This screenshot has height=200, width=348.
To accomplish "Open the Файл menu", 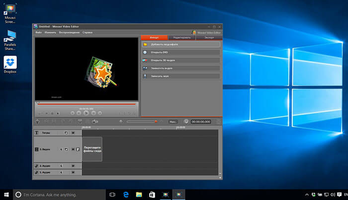I will coord(38,32).
